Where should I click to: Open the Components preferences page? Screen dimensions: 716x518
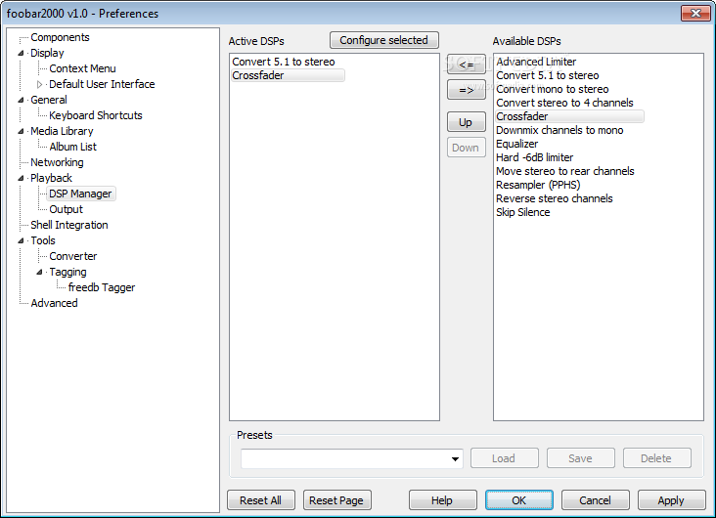pyautogui.click(x=60, y=37)
